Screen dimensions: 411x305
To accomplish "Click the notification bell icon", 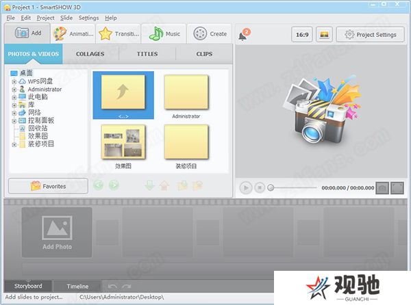I will pos(243,35).
